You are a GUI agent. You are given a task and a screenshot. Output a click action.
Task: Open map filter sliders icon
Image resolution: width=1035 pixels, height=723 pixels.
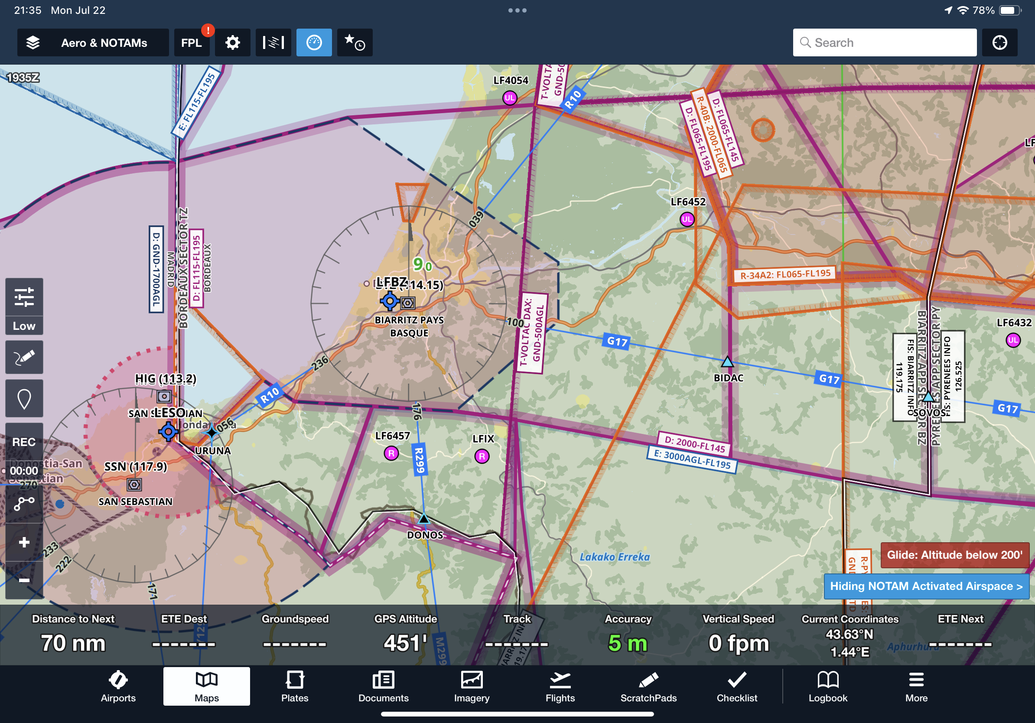click(x=24, y=297)
